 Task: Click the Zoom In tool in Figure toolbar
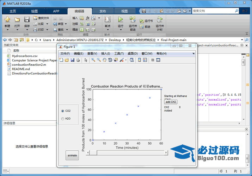click(93, 60)
